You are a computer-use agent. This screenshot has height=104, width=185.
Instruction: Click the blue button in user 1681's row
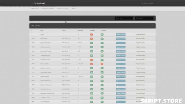pyautogui.click(x=121, y=102)
